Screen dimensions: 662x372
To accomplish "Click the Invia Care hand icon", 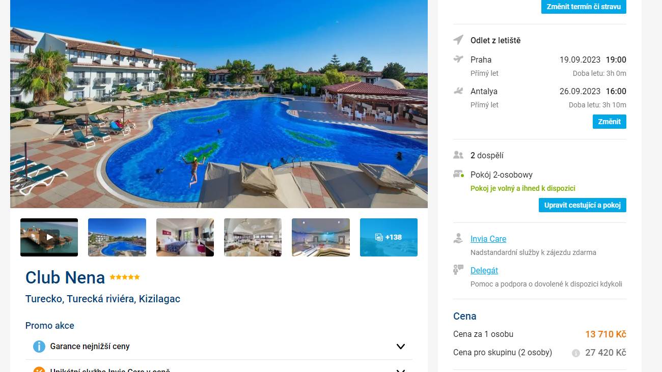I will [458, 239].
